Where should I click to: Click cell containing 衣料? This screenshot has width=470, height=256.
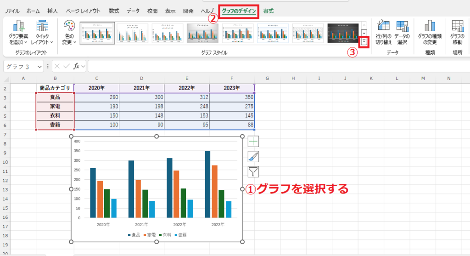tap(55, 115)
